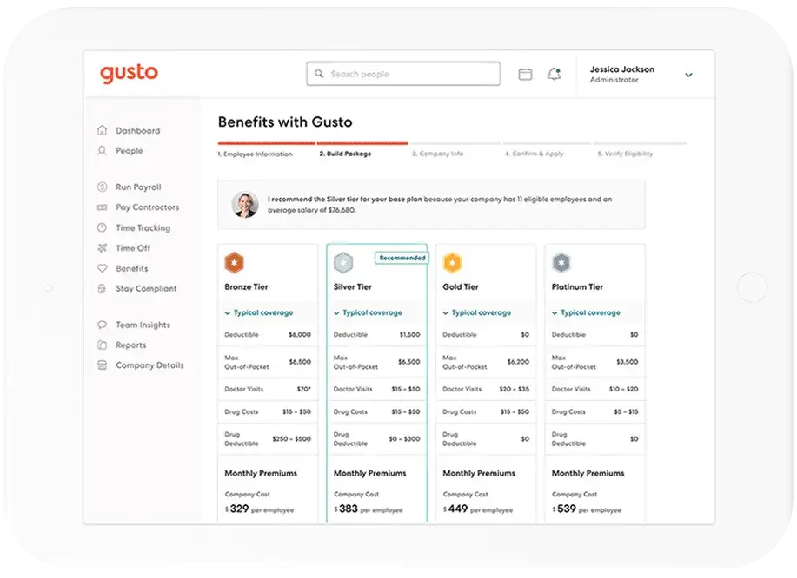Select the Gold Tier title
797x578 pixels.
click(x=461, y=286)
